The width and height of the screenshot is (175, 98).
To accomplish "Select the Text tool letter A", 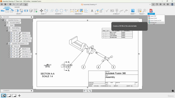I will [x=92, y=11].
